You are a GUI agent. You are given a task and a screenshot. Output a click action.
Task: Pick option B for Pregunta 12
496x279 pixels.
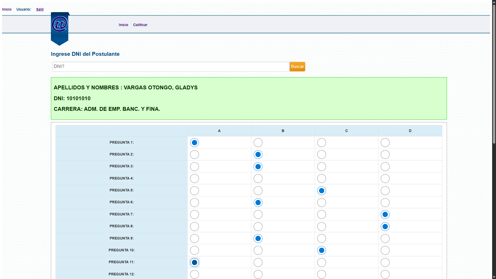(x=258, y=274)
